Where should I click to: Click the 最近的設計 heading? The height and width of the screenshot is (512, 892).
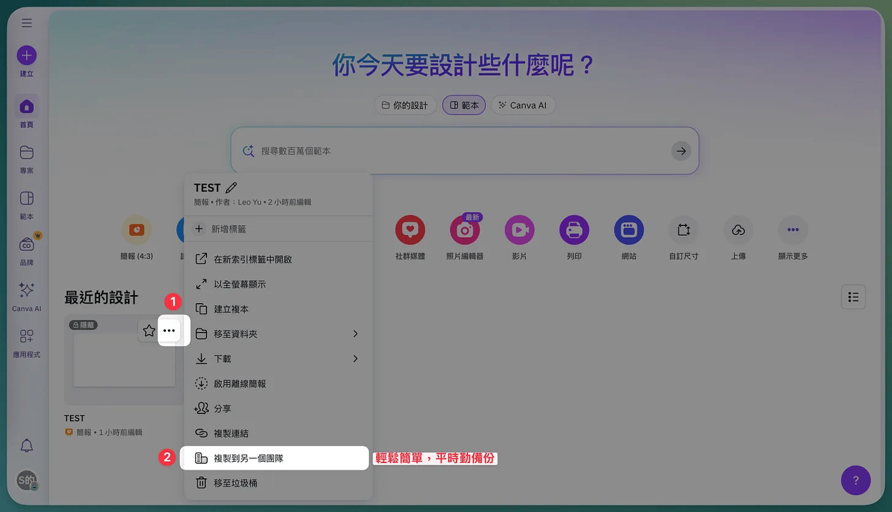pos(101,298)
